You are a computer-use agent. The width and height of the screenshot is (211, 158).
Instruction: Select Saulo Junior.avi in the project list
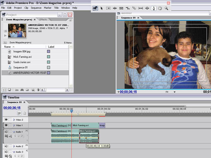coord(22,62)
